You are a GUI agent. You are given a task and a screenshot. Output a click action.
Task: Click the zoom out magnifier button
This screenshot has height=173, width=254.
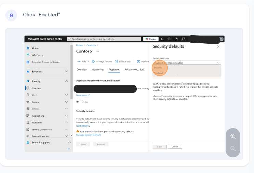tap(233, 148)
